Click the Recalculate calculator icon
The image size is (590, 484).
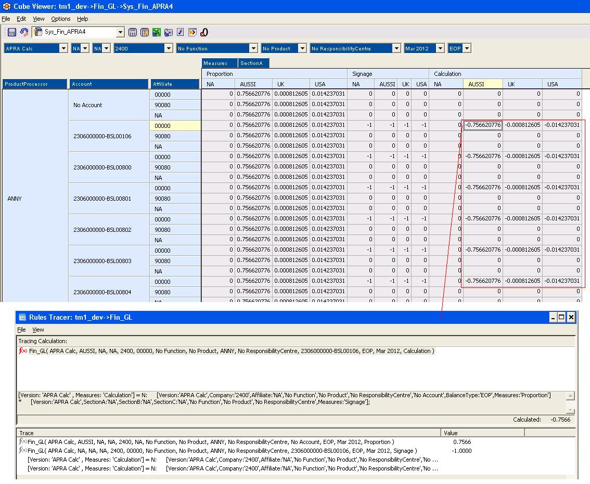(133, 32)
